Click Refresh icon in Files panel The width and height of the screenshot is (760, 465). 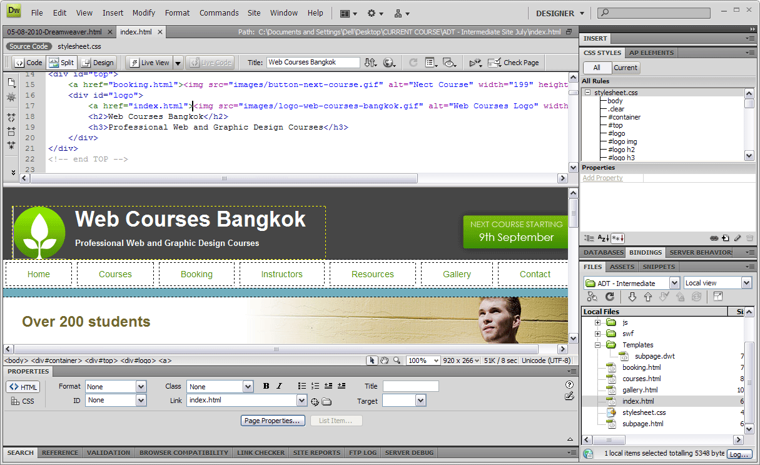tap(609, 297)
